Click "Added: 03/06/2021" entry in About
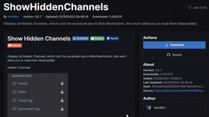The width and height of the screenshot is (209, 117). pyautogui.click(x=162, y=78)
